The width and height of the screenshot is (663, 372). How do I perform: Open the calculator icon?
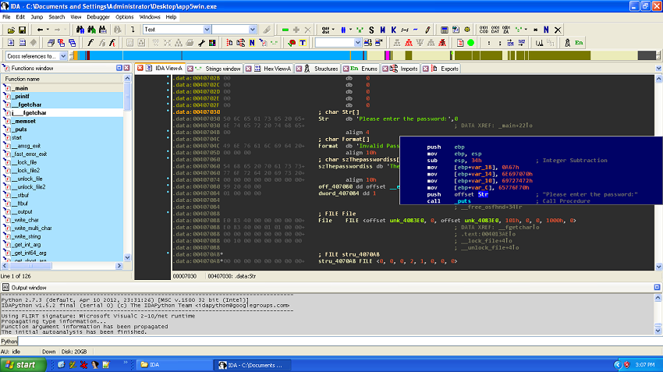445,30
